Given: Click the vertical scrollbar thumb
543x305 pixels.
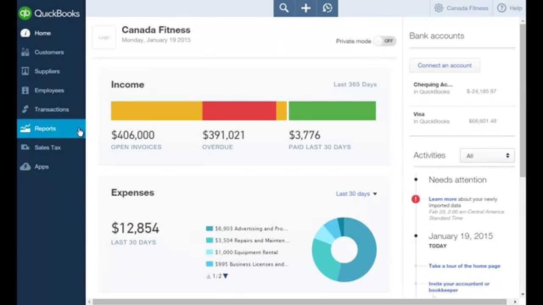Looking at the screenshot, I should tap(523, 100).
